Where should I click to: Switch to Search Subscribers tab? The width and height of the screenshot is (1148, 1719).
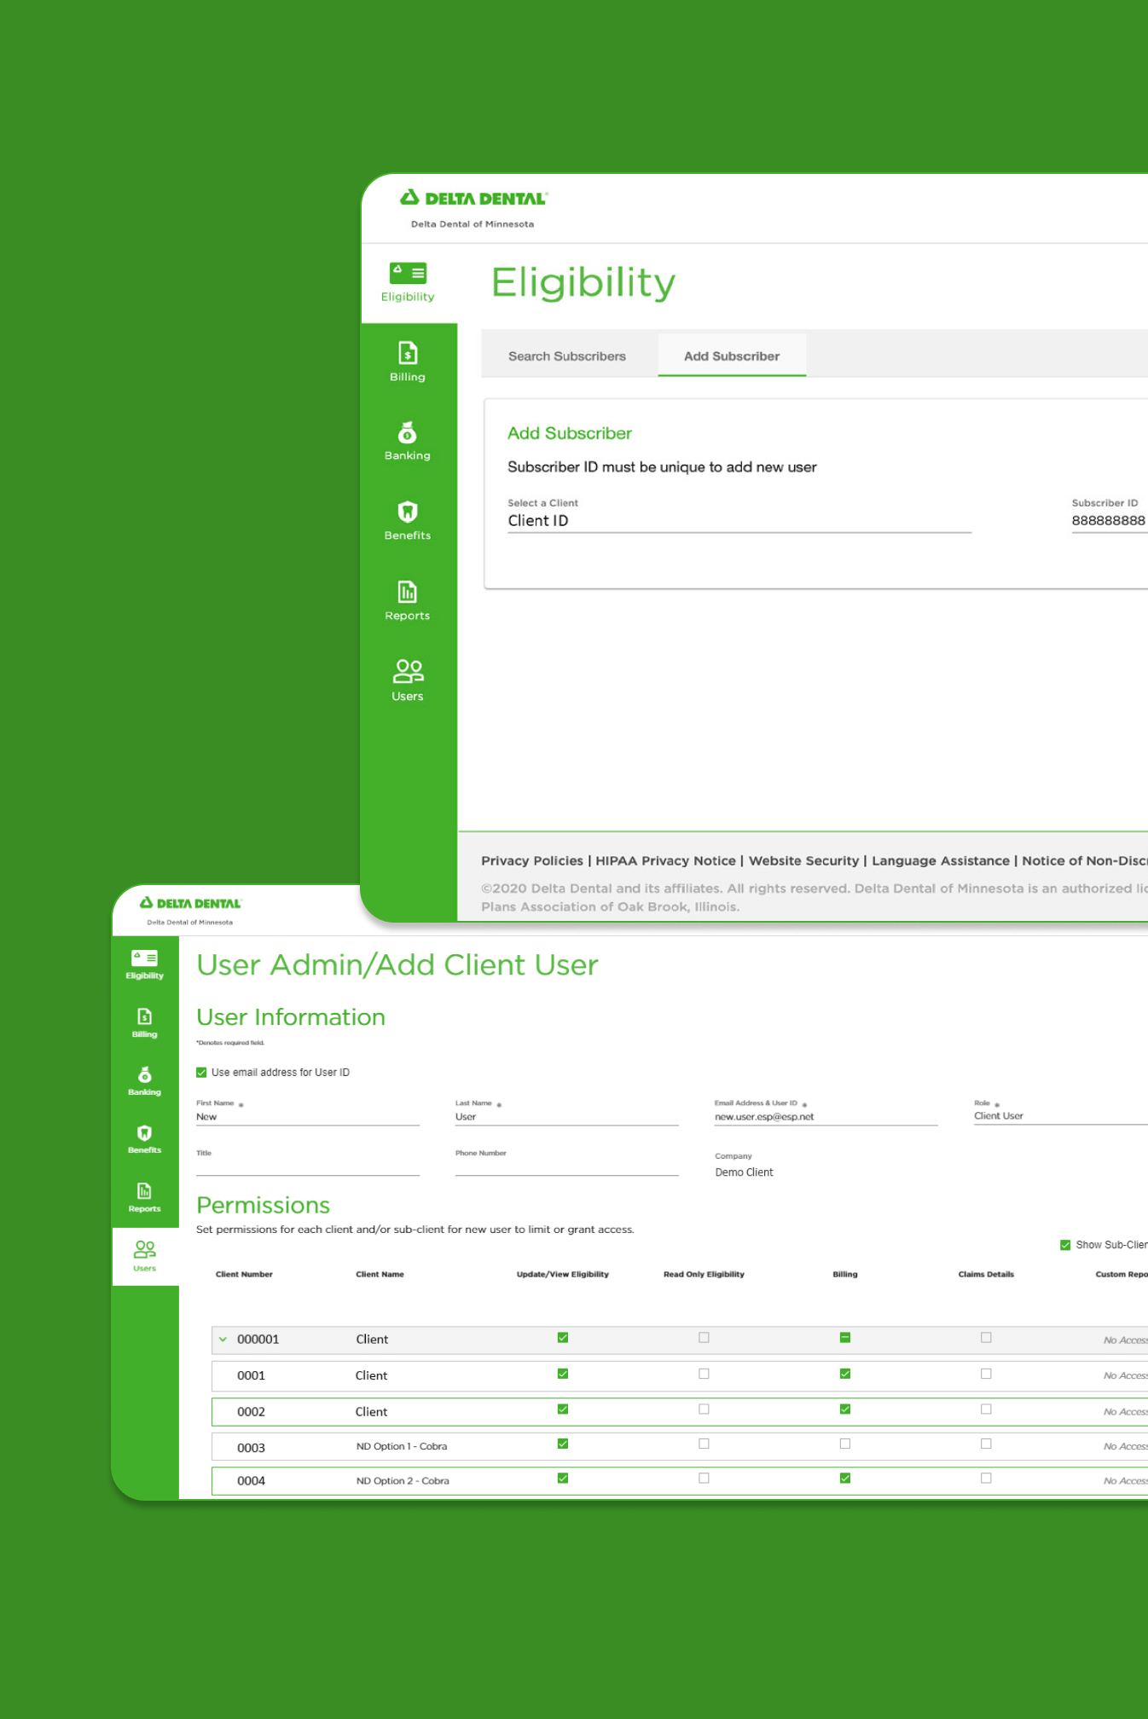(567, 356)
